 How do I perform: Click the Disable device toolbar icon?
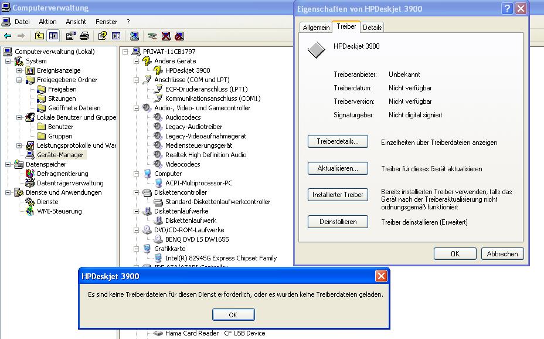pos(179,36)
